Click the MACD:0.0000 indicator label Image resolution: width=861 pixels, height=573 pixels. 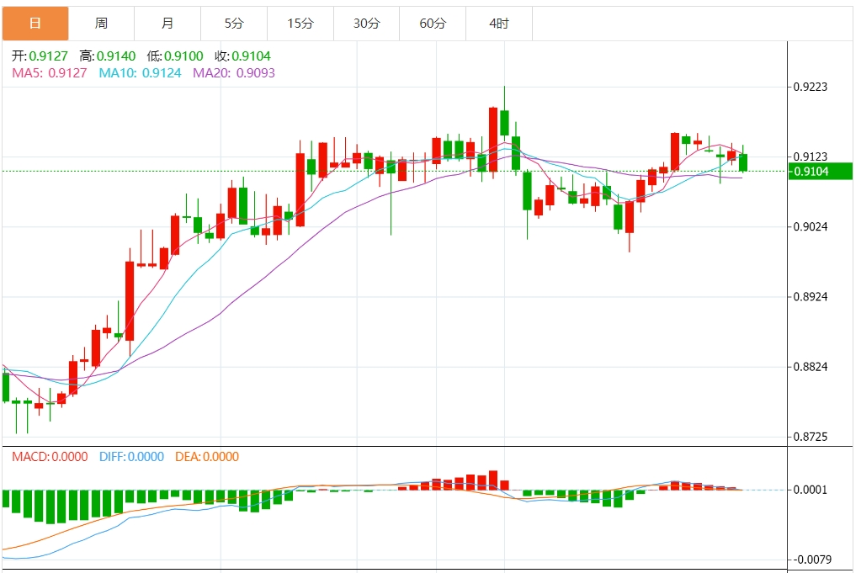50,457
